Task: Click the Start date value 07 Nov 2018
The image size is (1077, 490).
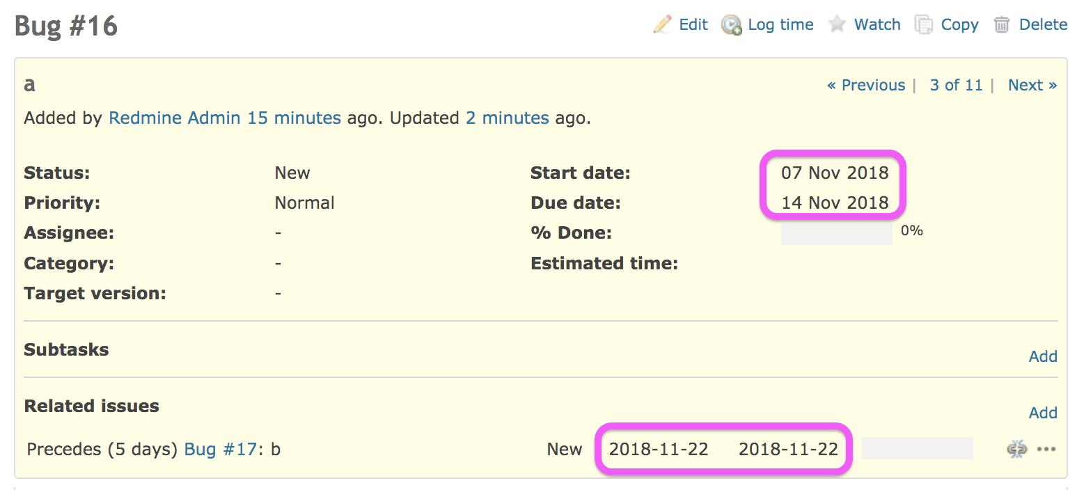Action: [x=835, y=173]
